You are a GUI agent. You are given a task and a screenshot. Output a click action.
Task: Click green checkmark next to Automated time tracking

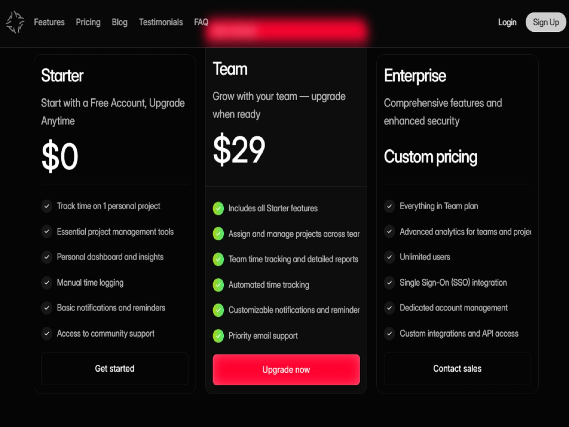[x=218, y=285]
